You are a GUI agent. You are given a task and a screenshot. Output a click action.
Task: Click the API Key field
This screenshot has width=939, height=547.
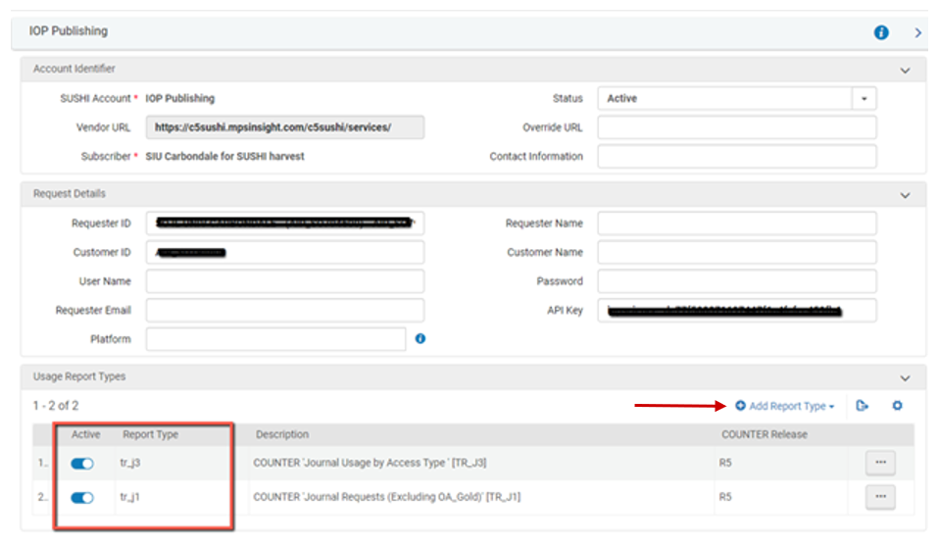[736, 311]
